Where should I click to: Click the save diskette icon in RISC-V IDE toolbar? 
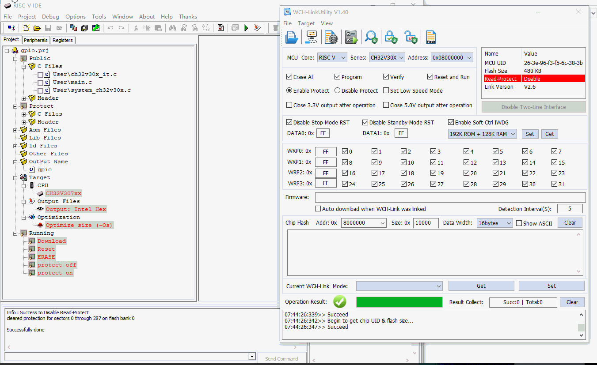tap(48, 28)
